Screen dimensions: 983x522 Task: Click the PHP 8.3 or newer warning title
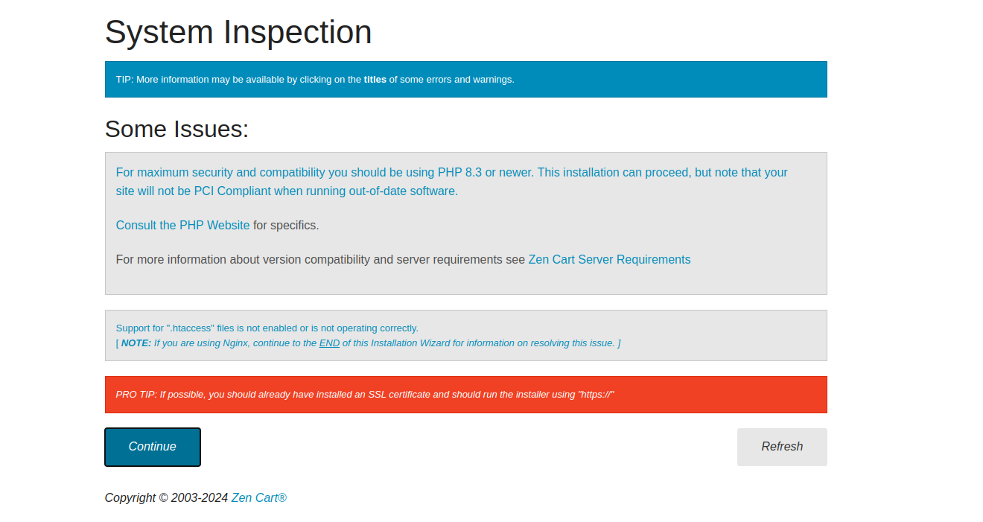[451, 172]
